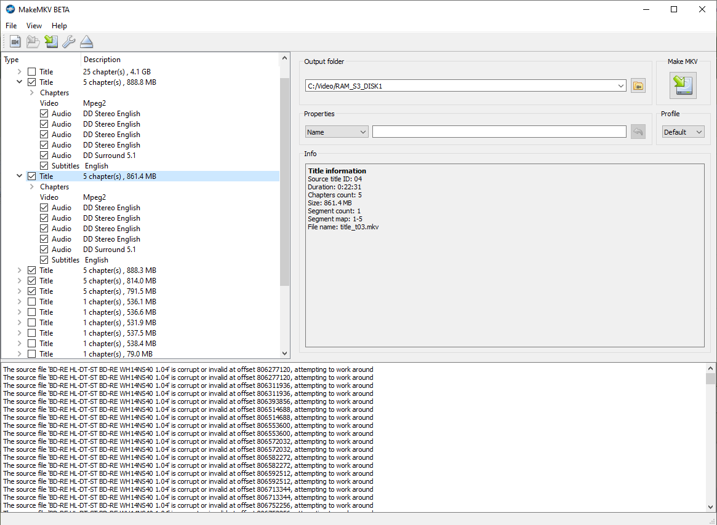Click the save selected titles toolbar icon
This screenshot has height=525, width=717.
51,42
